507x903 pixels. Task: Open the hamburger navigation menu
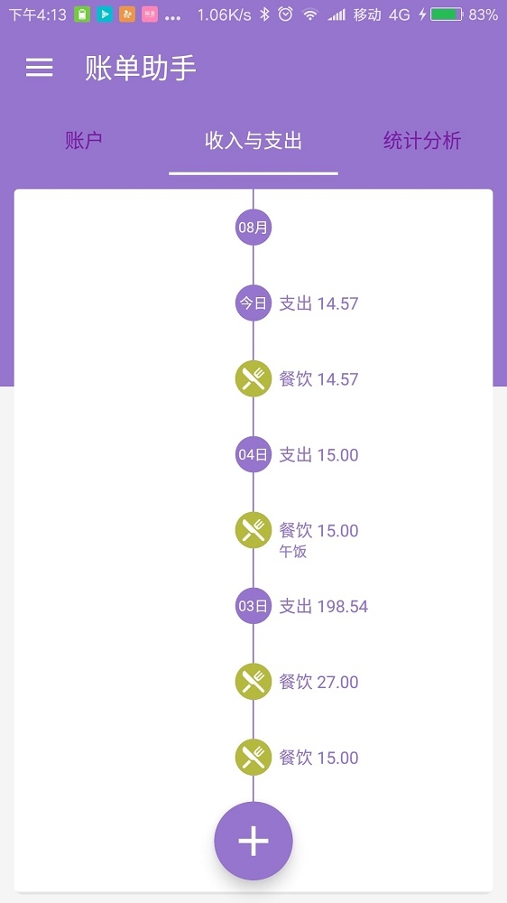click(x=39, y=68)
